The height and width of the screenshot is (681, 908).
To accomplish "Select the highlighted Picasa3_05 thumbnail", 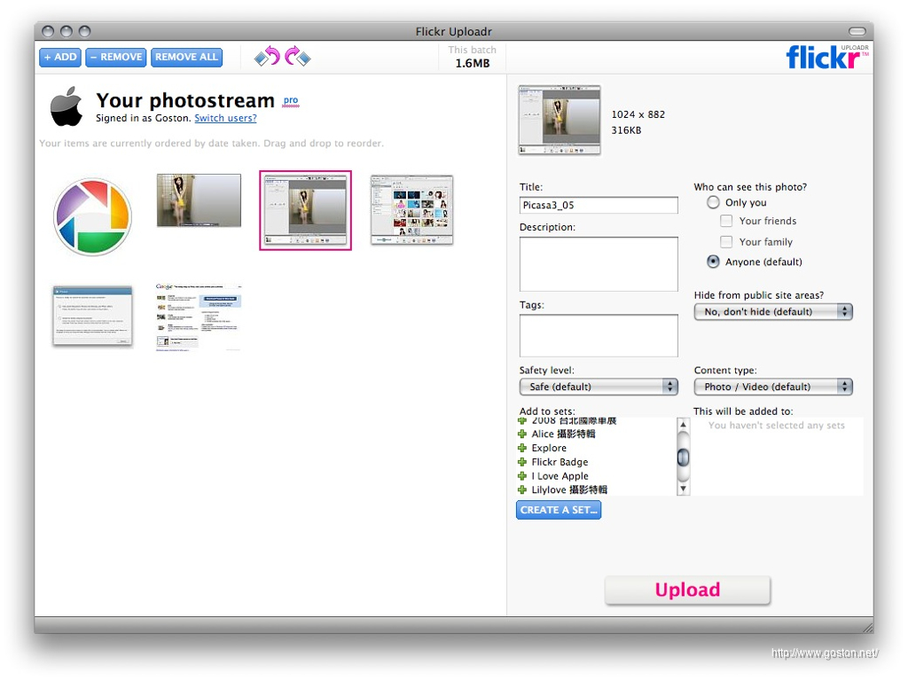I will tap(305, 210).
